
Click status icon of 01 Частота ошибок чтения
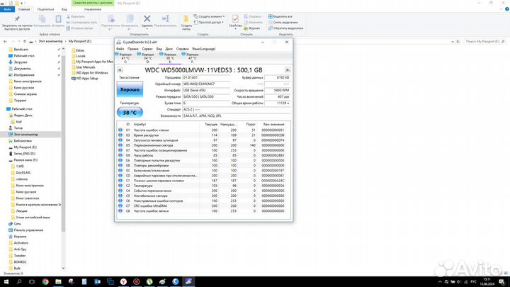(120, 130)
